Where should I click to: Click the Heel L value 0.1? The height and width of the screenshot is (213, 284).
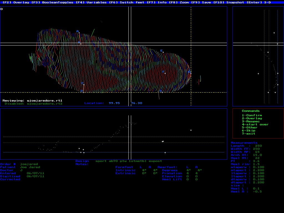tap(256, 189)
